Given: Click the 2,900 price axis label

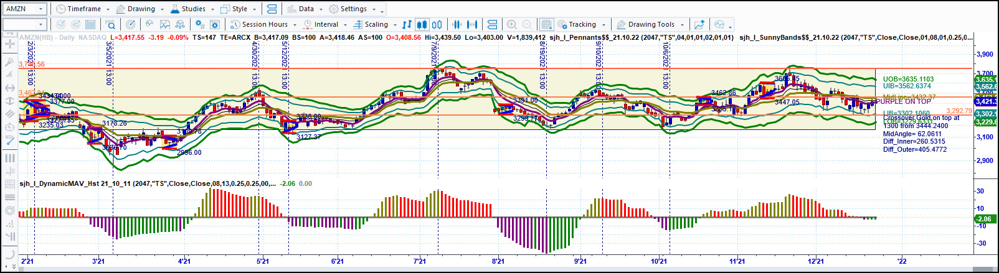Looking at the screenshot, I should pos(985,160).
